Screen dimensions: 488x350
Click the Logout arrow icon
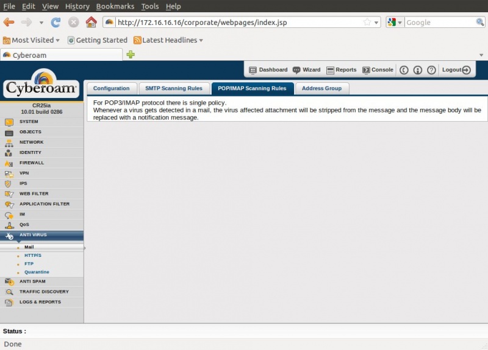466,70
